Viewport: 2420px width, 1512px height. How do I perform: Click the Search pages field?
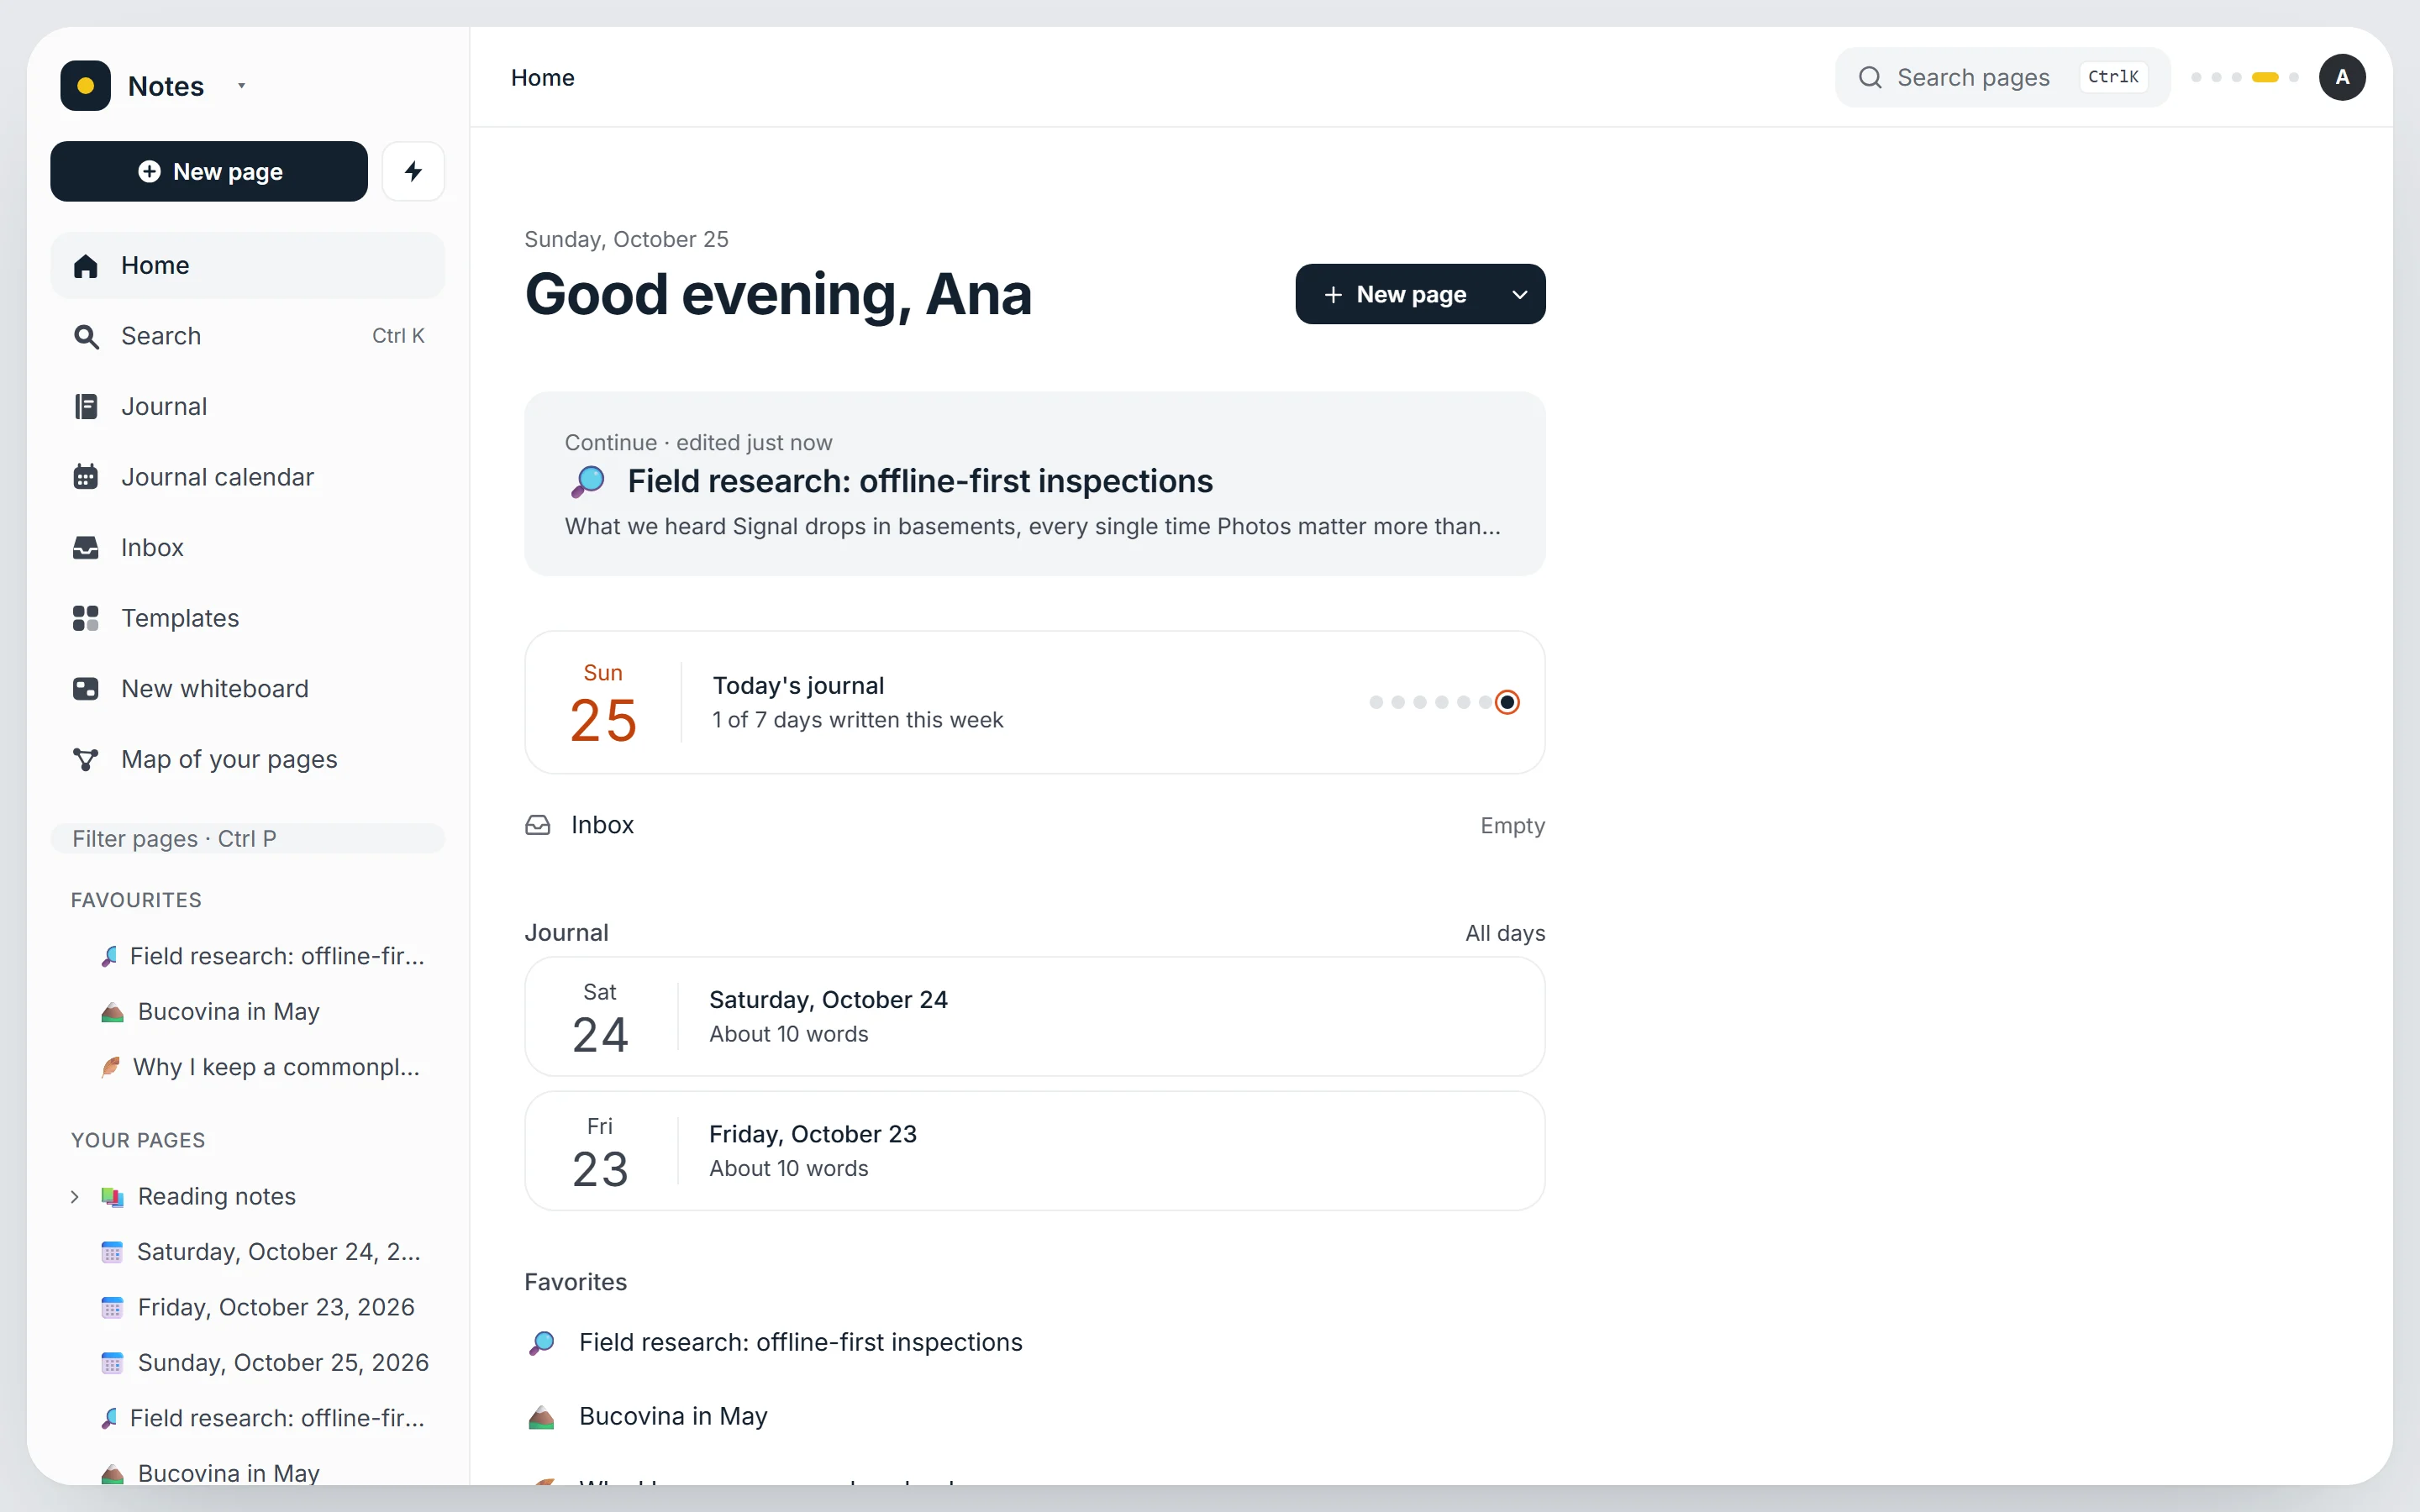(2002, 77)
